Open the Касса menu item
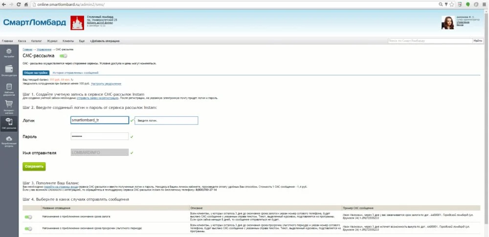This screenshot has width=489, height=237. point(22,41)
